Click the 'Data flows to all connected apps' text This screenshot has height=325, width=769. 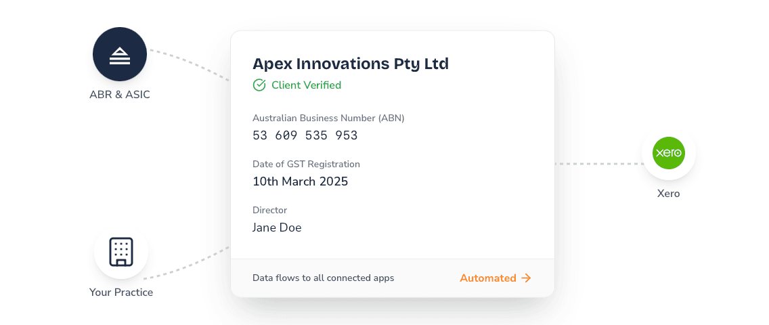(323, 278)
